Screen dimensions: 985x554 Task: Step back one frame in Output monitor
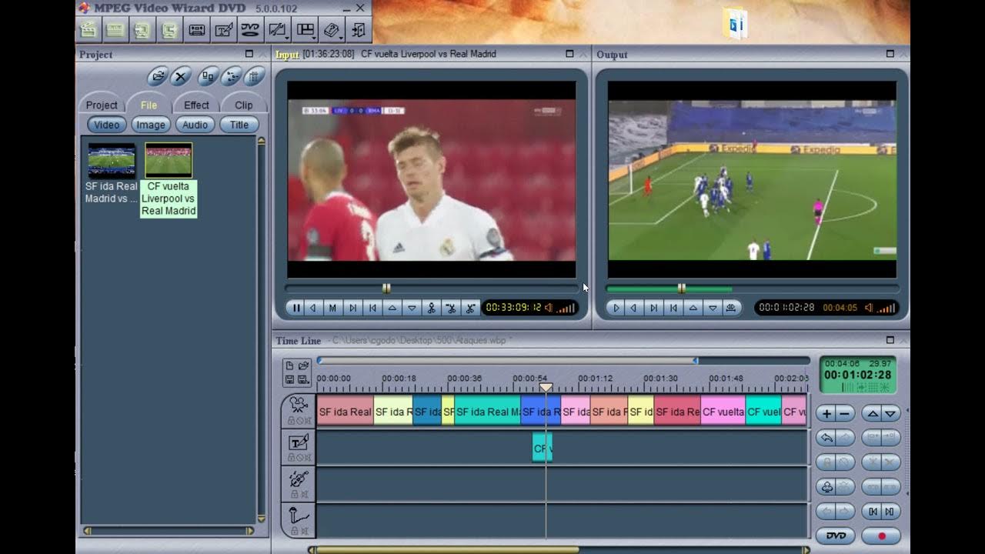(x=634, y=308)
